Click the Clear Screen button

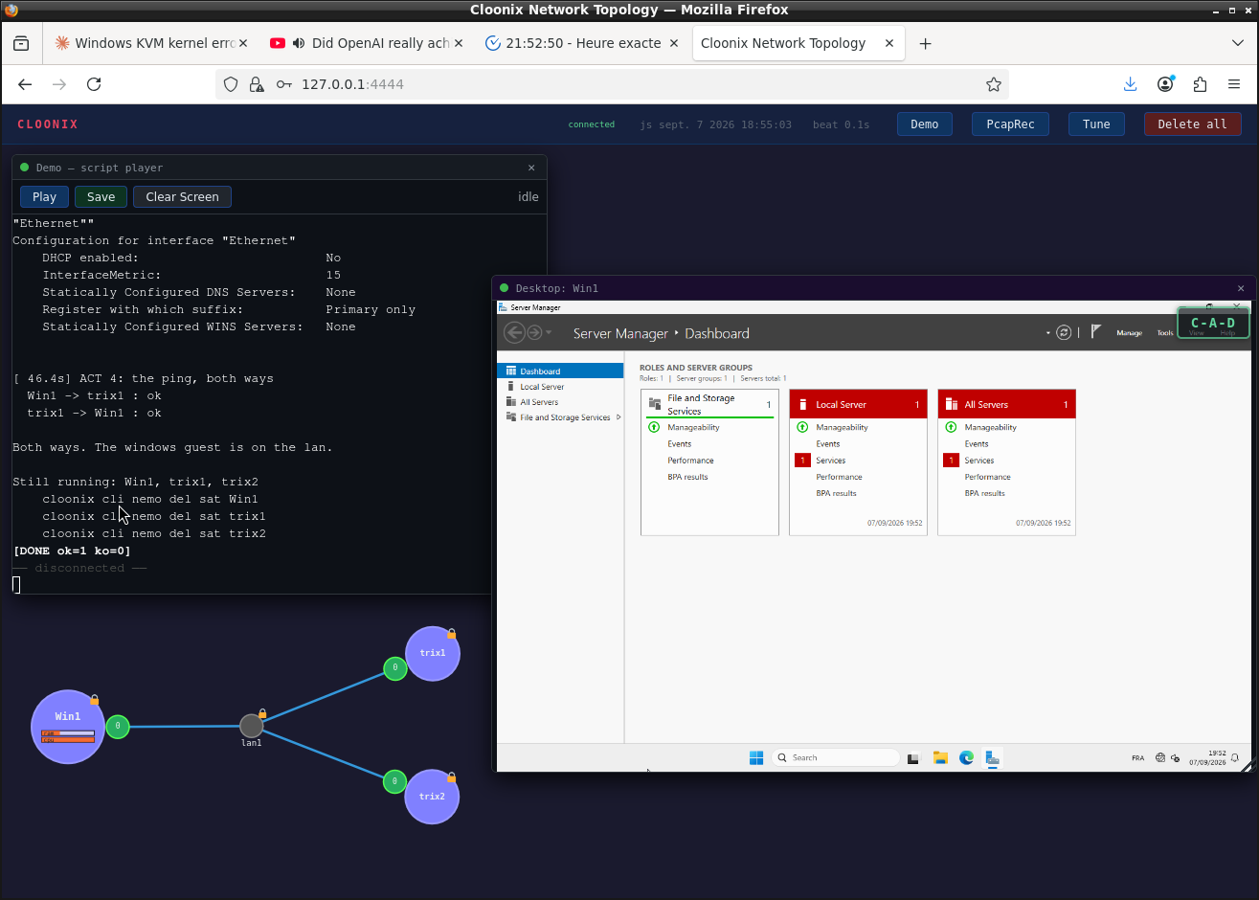point(182,197)
